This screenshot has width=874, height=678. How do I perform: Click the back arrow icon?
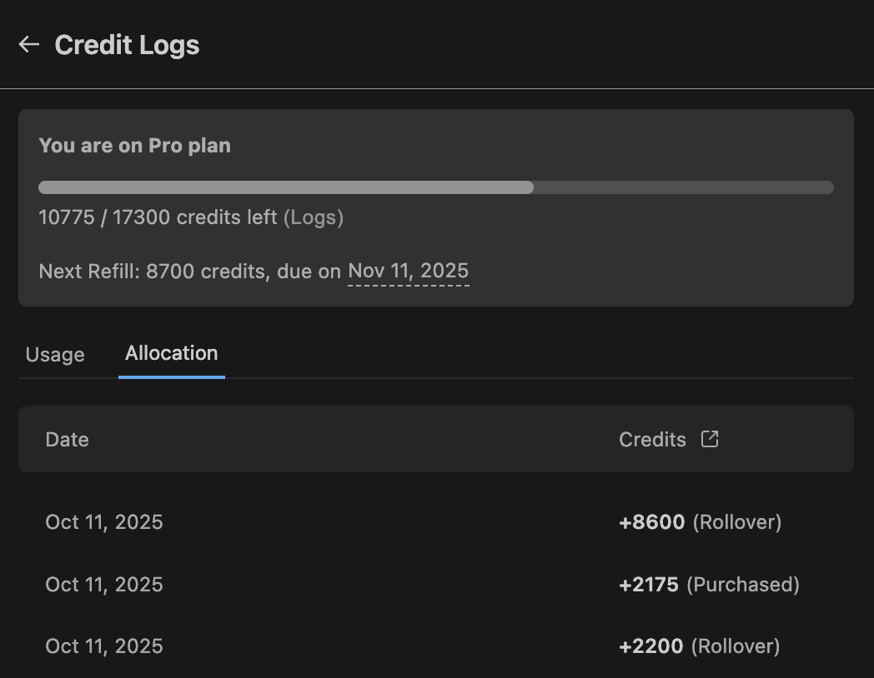(x=29, y=44)
